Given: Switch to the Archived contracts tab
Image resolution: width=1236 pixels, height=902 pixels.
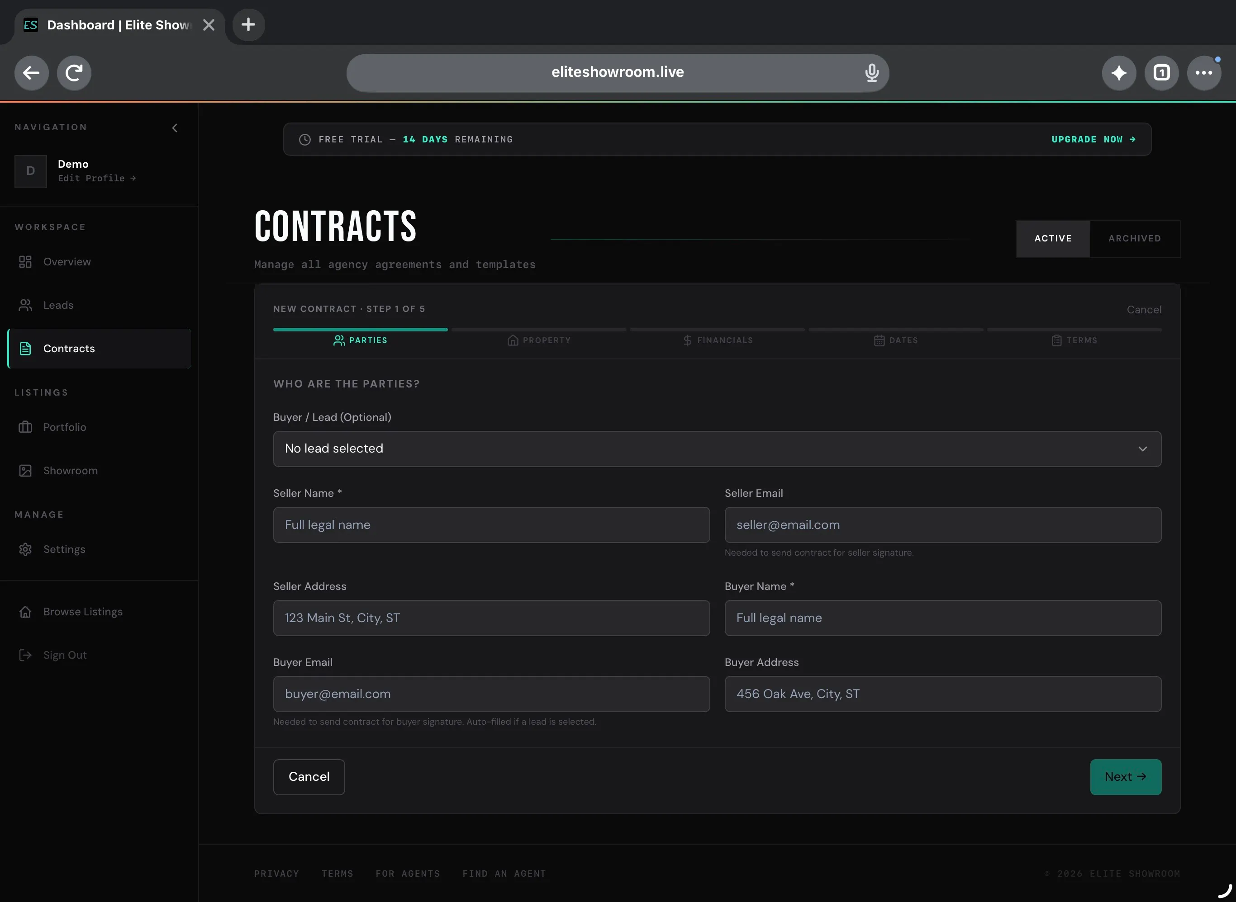Looking at the screenshot, I should click(x=1134, y=239).
